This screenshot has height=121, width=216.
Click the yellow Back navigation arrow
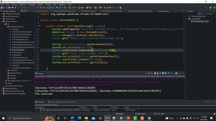tap(110, 8)
